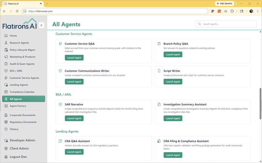Viewport: 262px width, 163px height.
Task: Click the page vertical scrollbar thumb
Action: click(x=260, y=104)
